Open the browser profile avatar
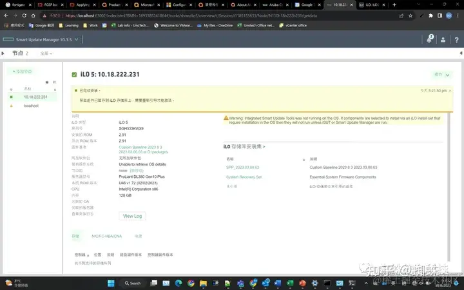The width and height of the screenshot is (464, 290). coord(449,15)
